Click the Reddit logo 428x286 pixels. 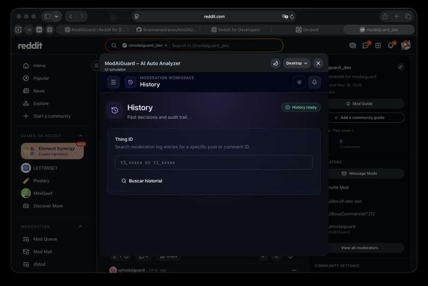pos(30,46)
